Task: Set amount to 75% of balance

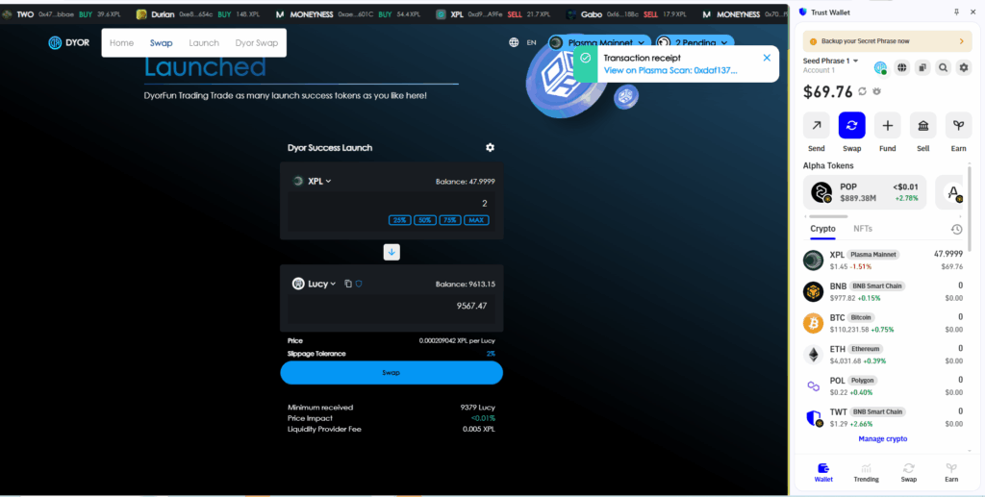Action: 450,220
